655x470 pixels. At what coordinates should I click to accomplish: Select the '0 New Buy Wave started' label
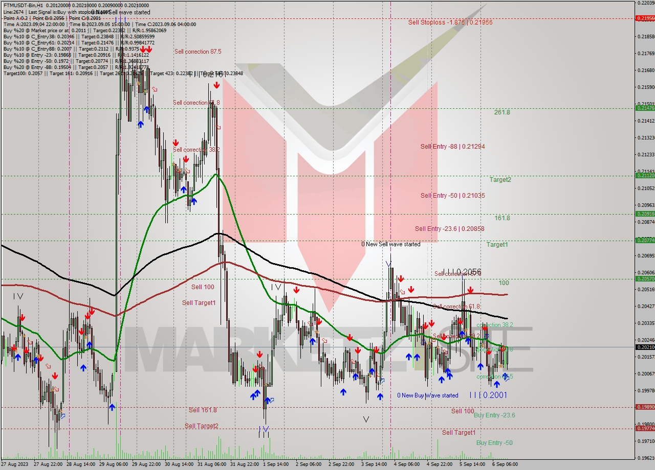(x=428, y=395)
